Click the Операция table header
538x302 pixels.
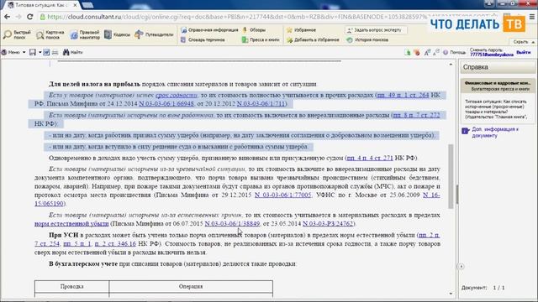click(x=191, y=286)
